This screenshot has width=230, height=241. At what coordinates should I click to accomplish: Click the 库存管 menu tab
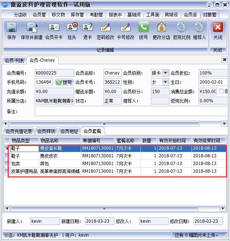[77, 15]
